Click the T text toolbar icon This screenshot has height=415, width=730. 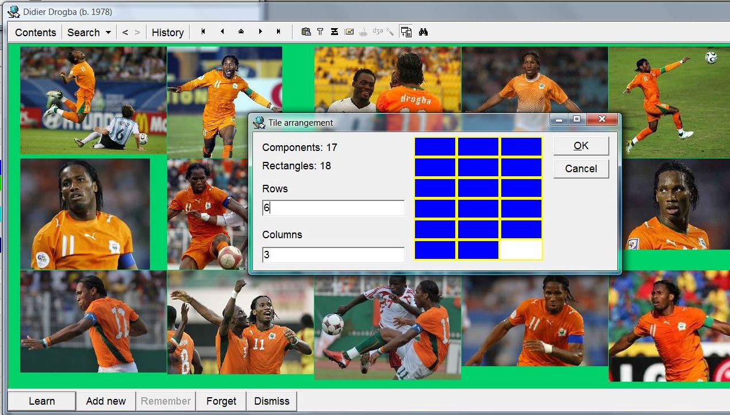pos(320,32)
